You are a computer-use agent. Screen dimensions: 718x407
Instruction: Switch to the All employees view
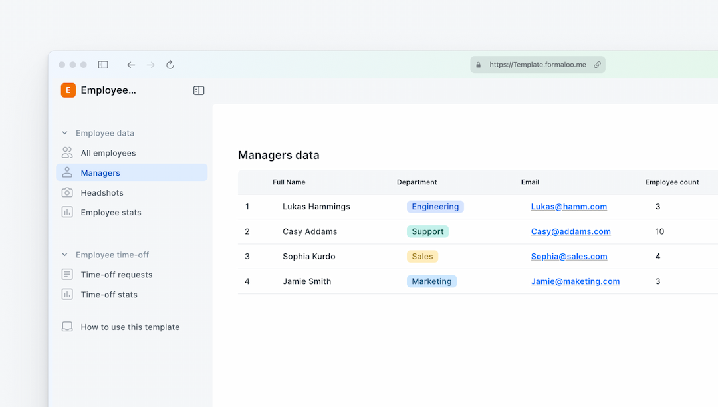coord(107,152)
